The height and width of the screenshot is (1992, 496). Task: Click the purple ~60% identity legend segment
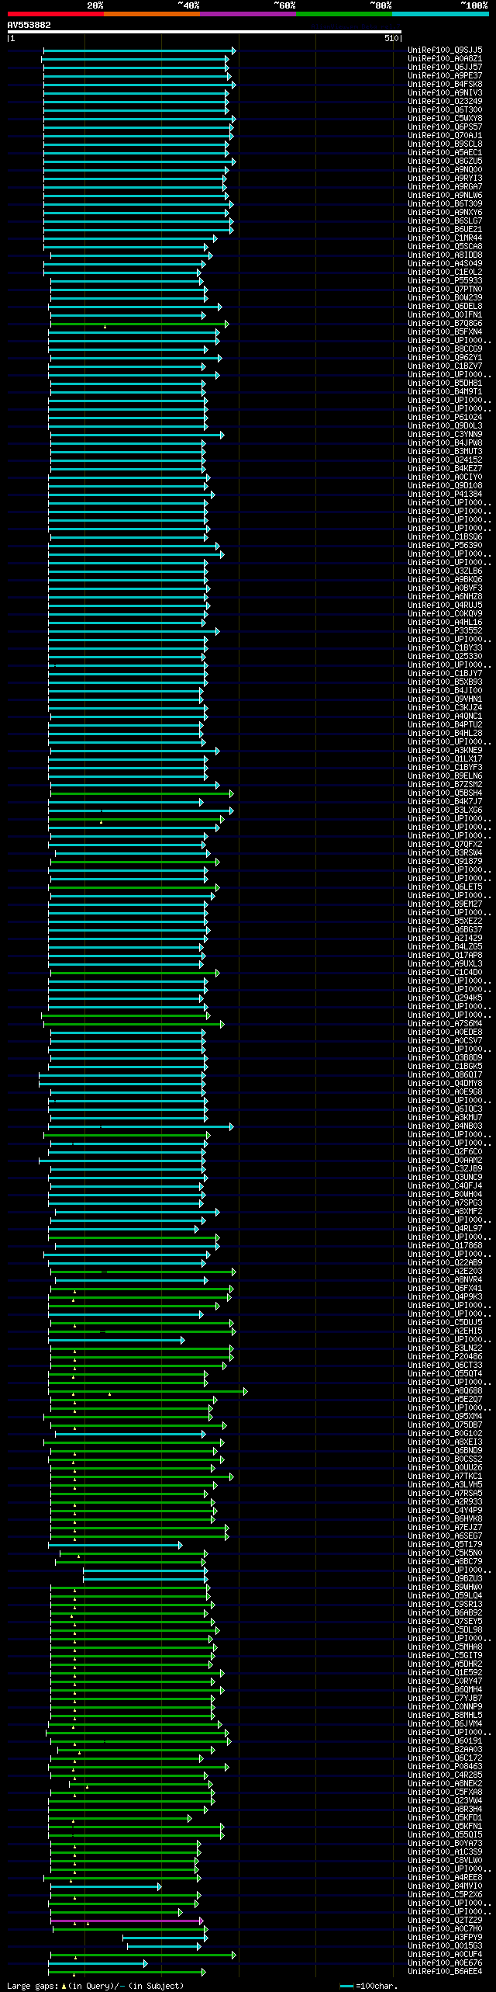(248, 14)
